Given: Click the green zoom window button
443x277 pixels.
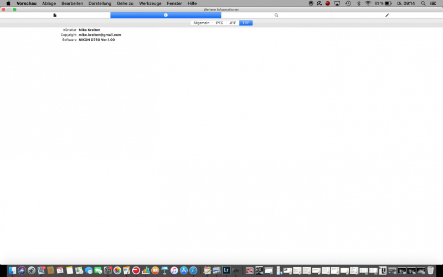Looking at the screenshot, I should coord(14,9).
